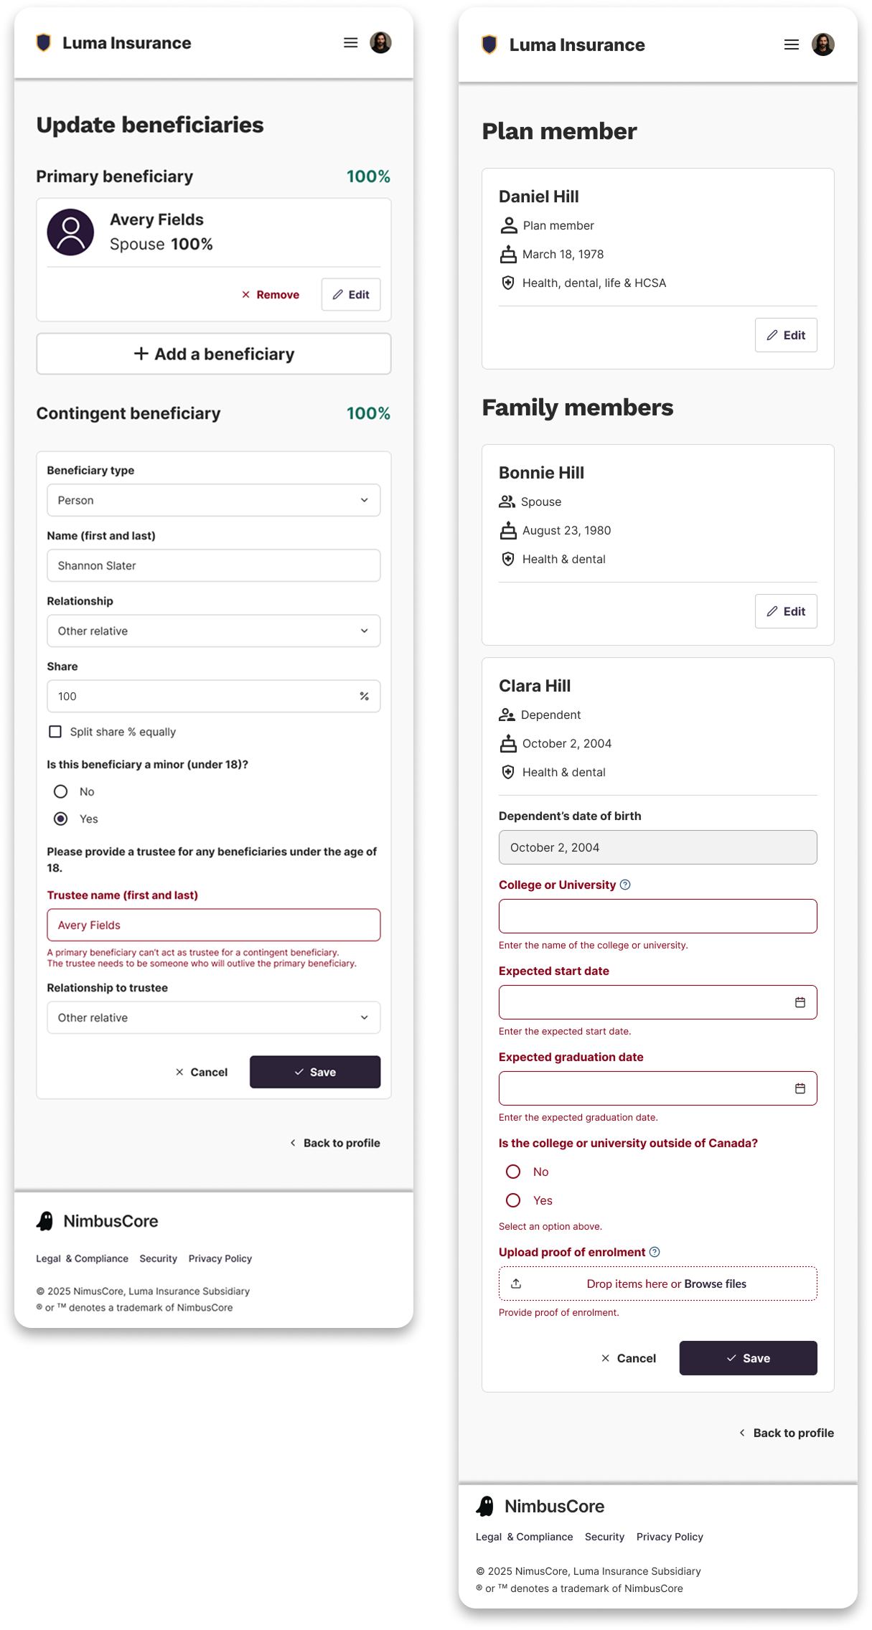This screenshot has width=872, height=1630.
Task: Check Split share % equally checkbox
Action: click(x=55, y=732)
